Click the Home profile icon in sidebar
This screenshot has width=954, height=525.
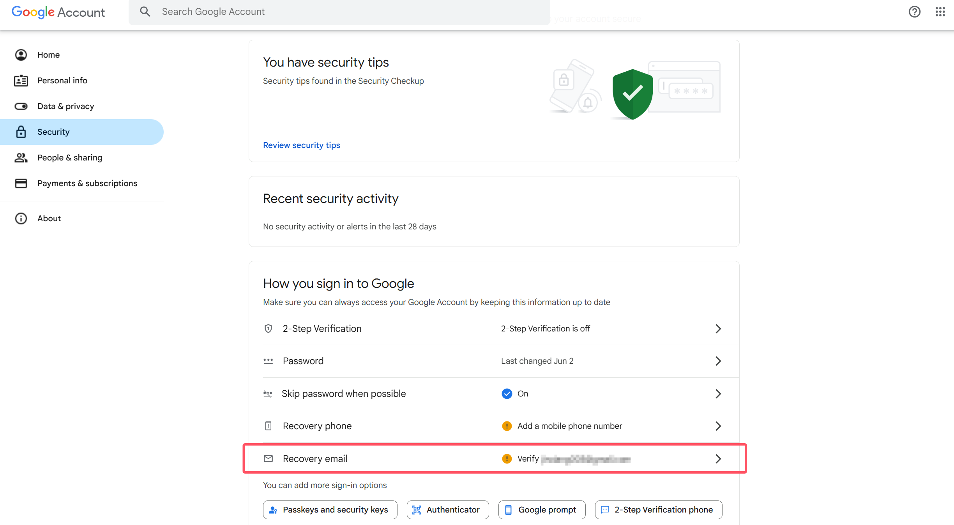coord(21,55)
